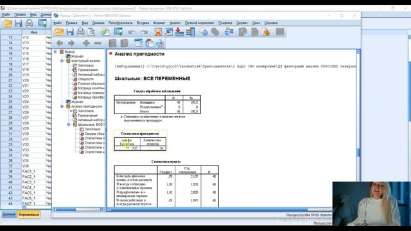Click the Insert title icon
The image size is (411, 231).
pyautogui.click(x=149, y=43)
